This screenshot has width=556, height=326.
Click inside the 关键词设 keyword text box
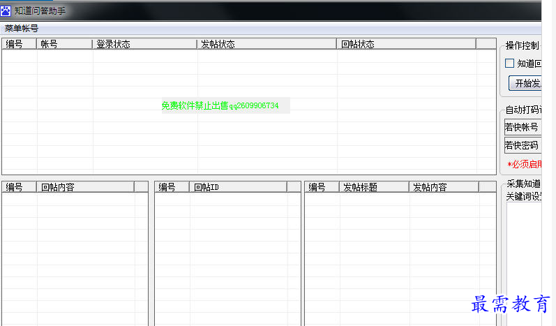[524, 265]
